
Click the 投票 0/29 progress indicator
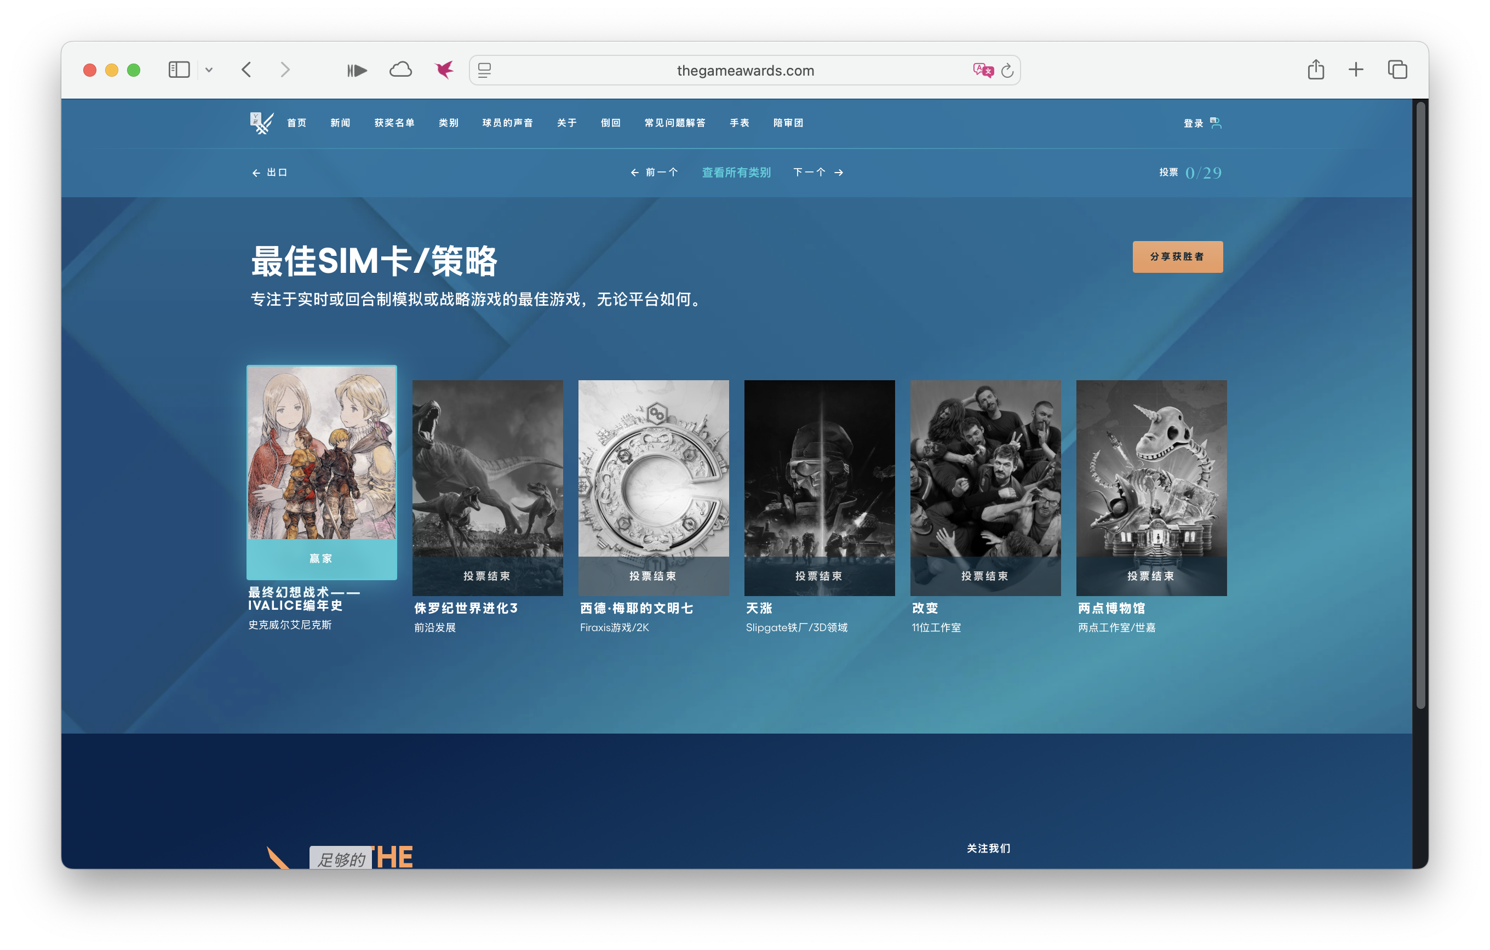coord(1190,172)
